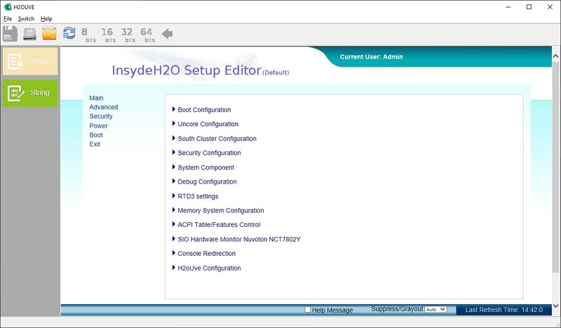This screenshot has width=561, height=328.
Task: Click the gray back arrow icon
Action: [x=167, y=34]
